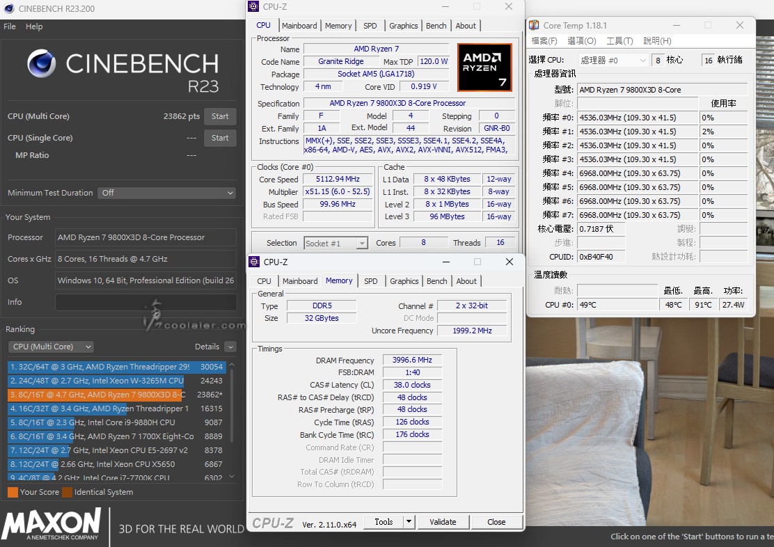Click the ranking list scroll up arrow
This screenshot has height=547, width=774.
click(232, 365)
